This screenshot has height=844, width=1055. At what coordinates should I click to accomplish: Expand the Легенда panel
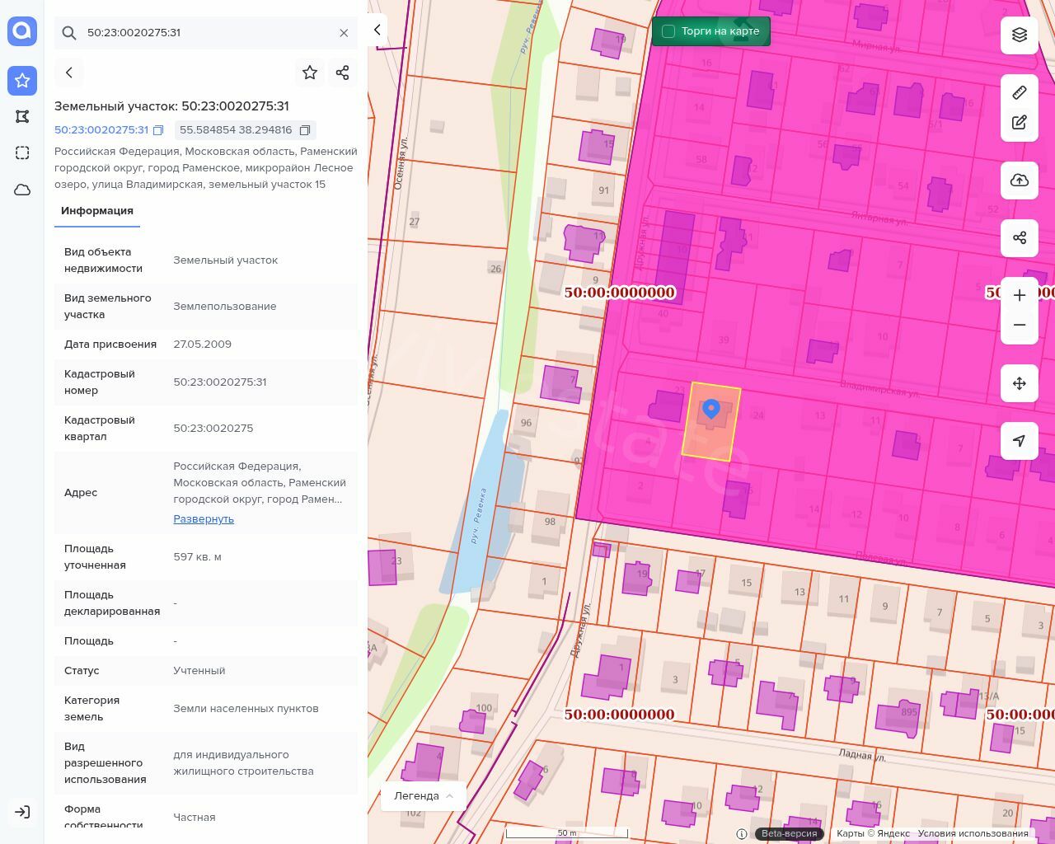pos(424,796)
